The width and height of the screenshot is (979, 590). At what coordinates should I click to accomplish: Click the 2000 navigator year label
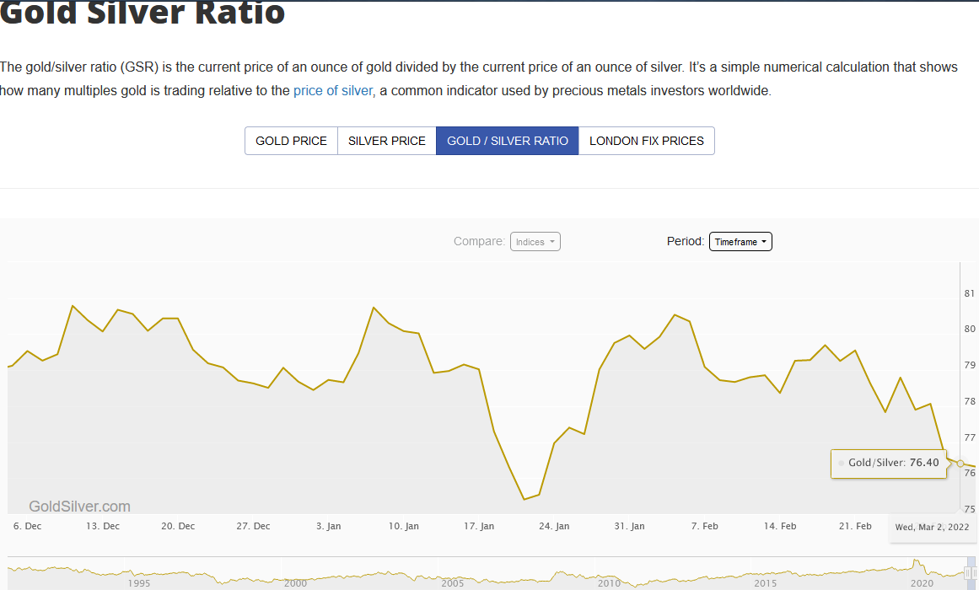[295, 583]
